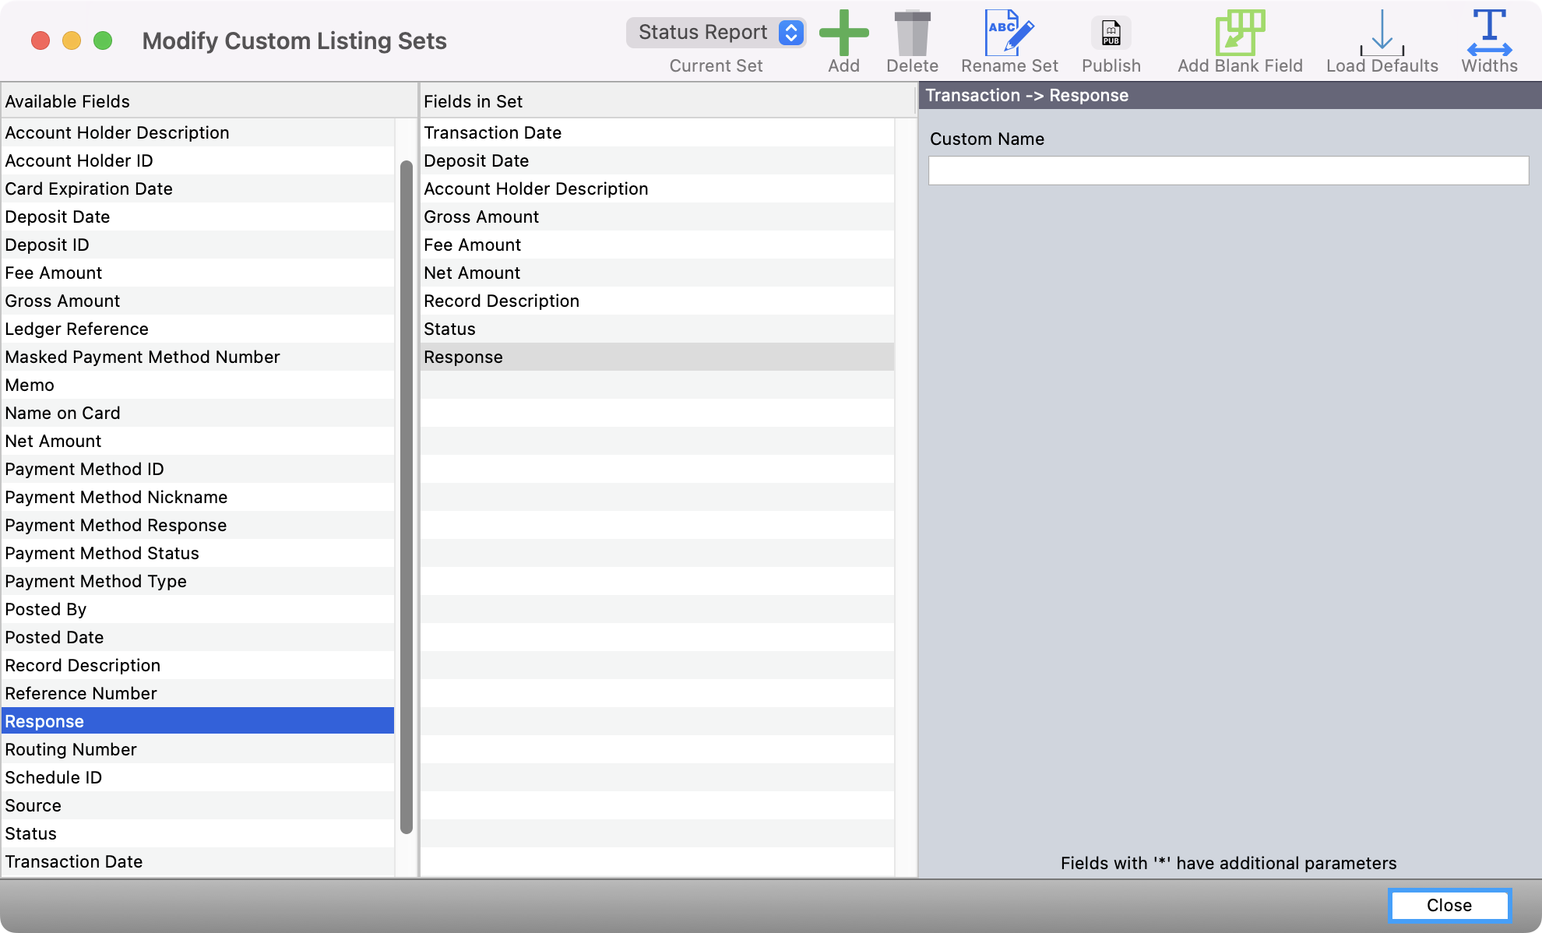Image resolution: width=1542 pixels, height=933 pixels.
Task: Select Payment Method Nickname in Available Fields
Action: tap(116, 497)
